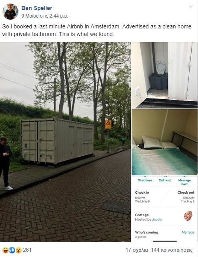Click the host Jacob avatar

188,216
